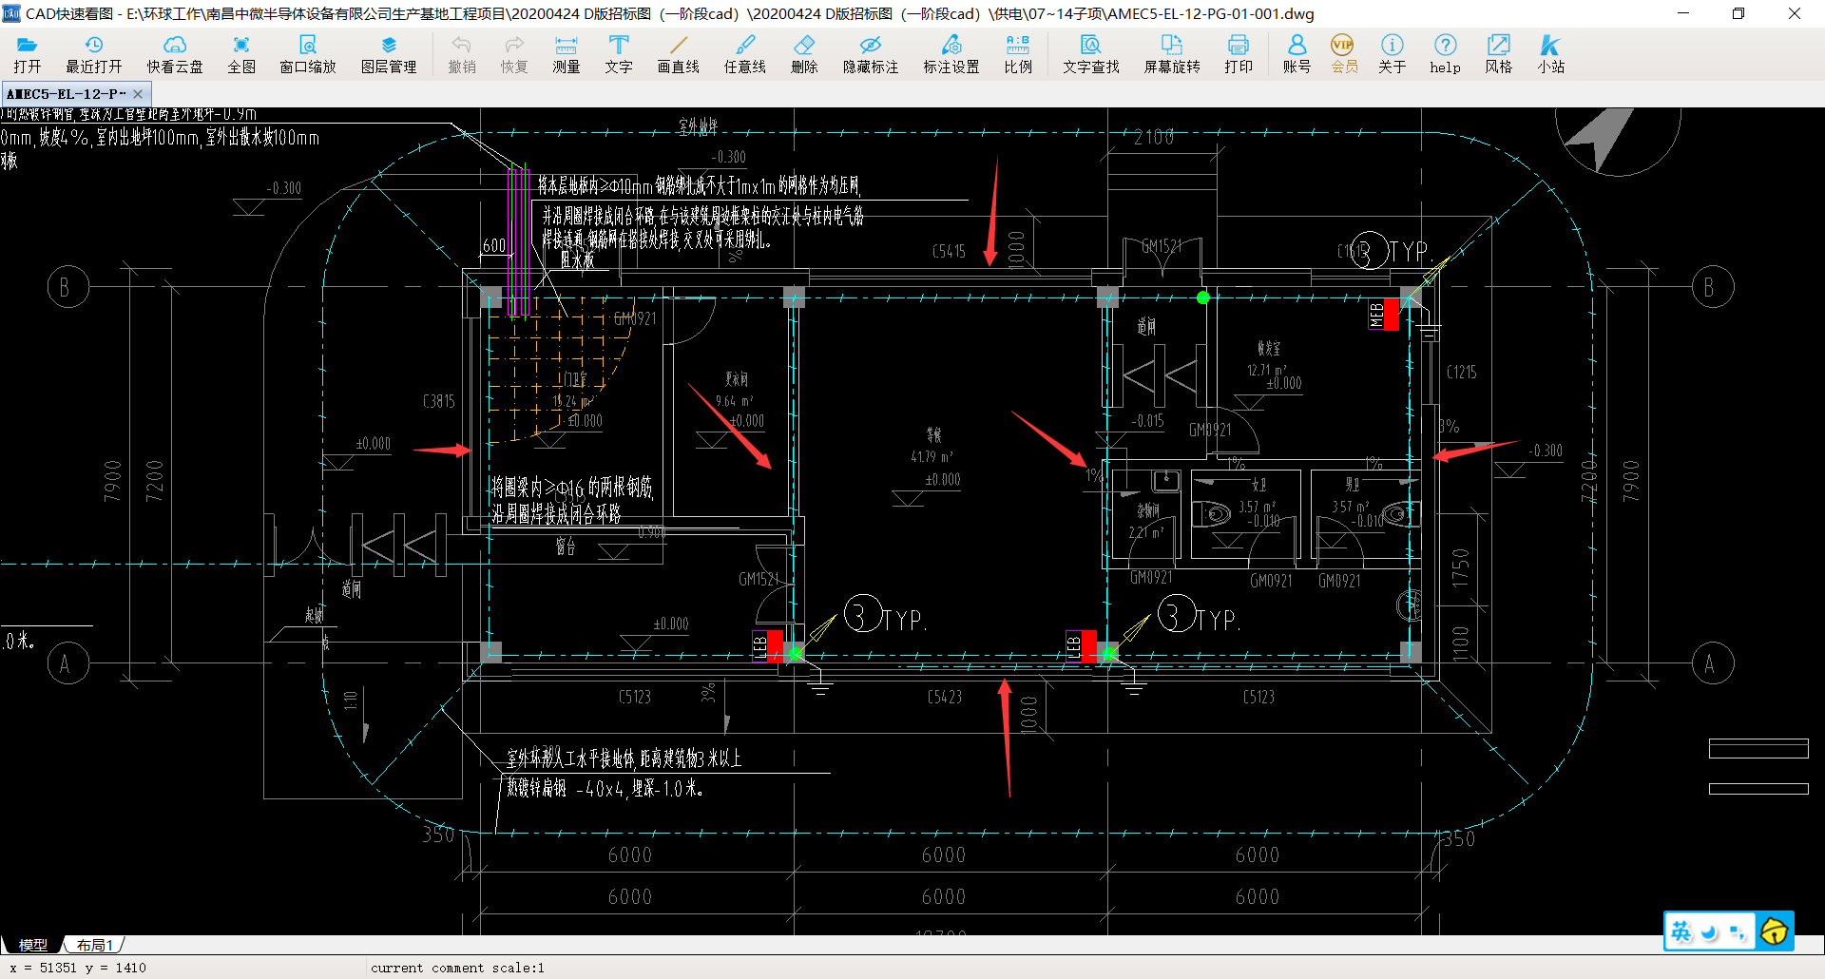This screenshot has width=1825, height=979.
Task: Open the 账号 account panel
Action: (1297, 54)
